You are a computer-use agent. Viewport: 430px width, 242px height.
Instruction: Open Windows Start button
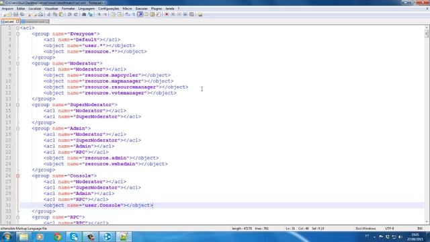pos(7,237)
